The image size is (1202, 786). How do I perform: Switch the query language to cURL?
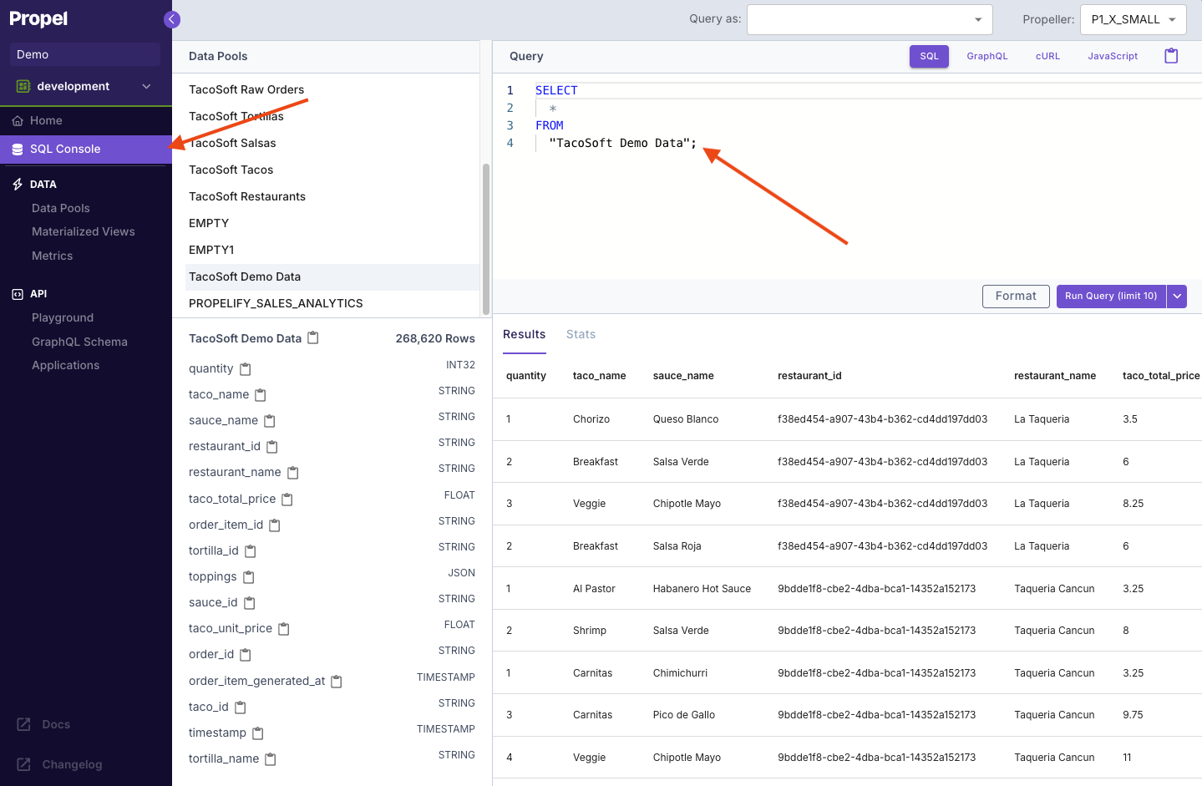point(1047,55)
